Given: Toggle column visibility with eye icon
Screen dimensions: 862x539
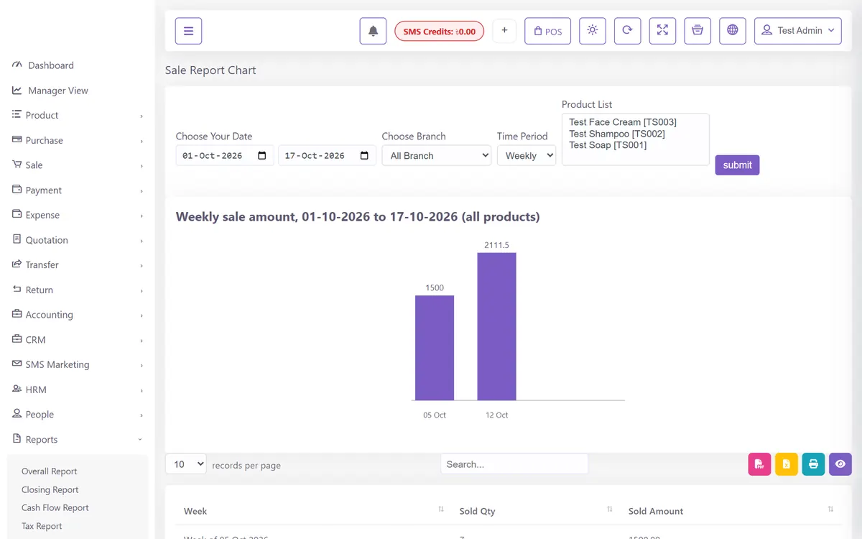Looking at the screenshot, I should click(840, 464).
